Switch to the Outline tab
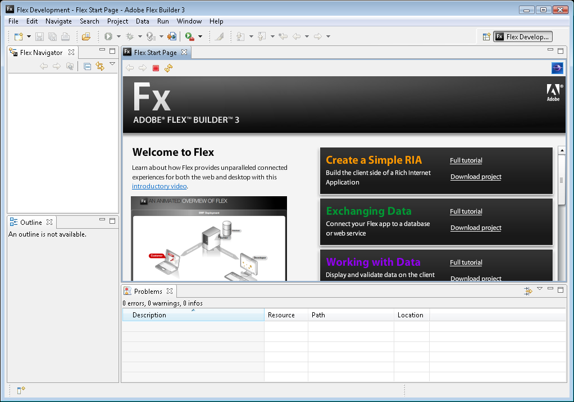This screenshot has height=402, width=574. click(31, 222)
